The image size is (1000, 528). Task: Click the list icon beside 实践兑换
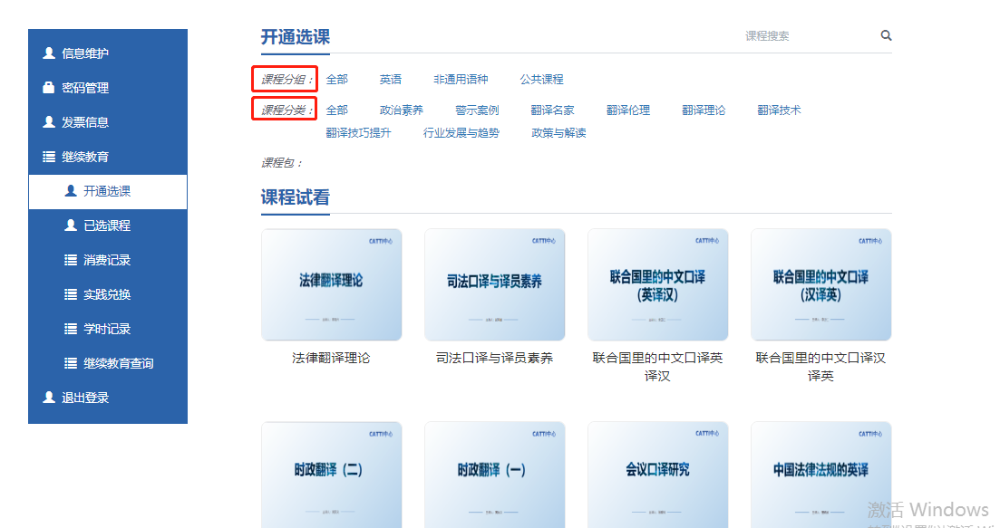[x=71, y=294]
